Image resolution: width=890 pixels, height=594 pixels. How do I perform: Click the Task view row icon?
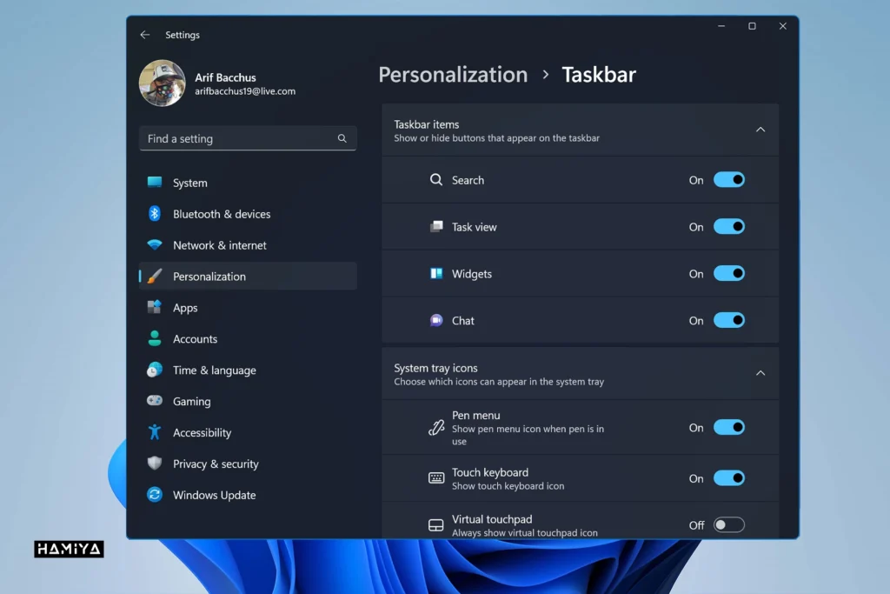click(436, 227)
